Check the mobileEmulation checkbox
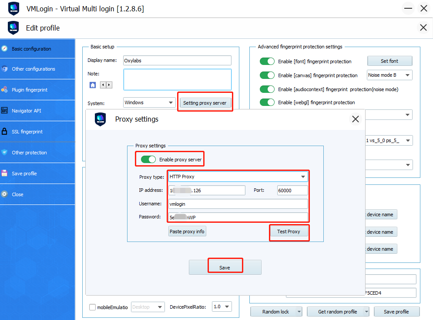 [93, 307]
